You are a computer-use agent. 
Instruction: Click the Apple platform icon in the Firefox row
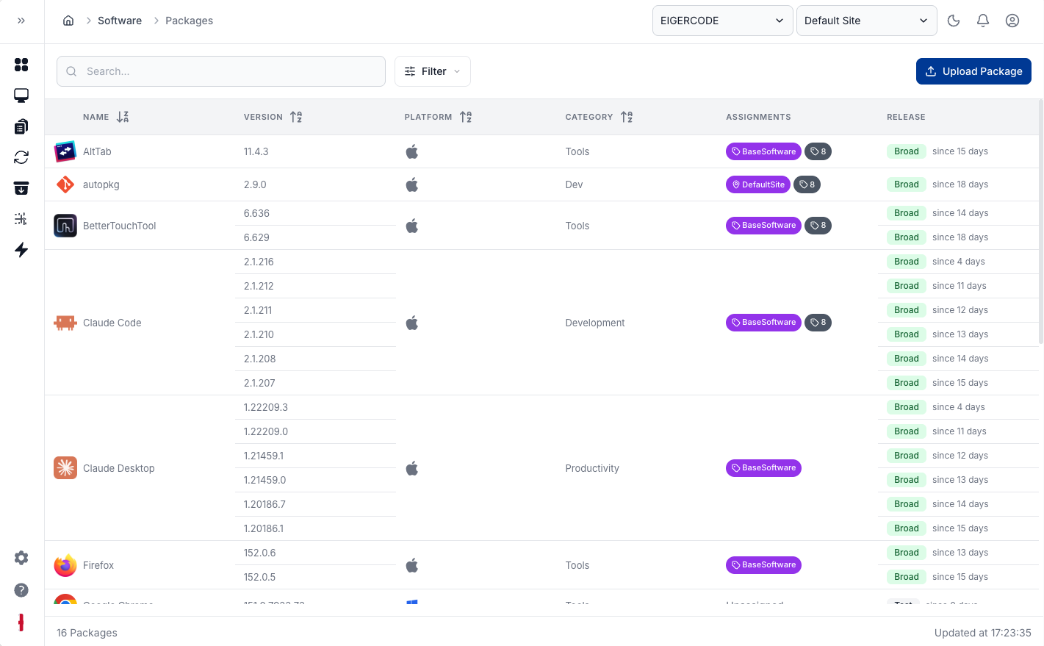tap(412, 565)
